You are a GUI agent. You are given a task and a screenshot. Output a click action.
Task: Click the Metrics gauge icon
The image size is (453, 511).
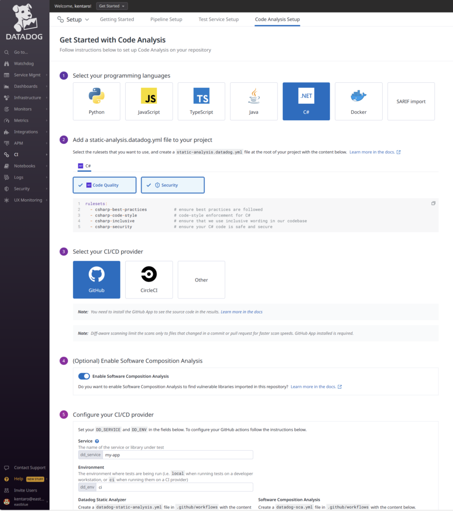6,121
